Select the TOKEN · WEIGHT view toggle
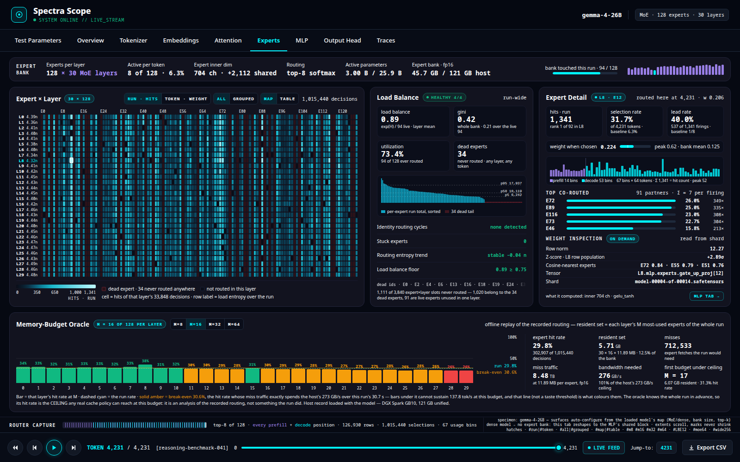 coord(186,99)
